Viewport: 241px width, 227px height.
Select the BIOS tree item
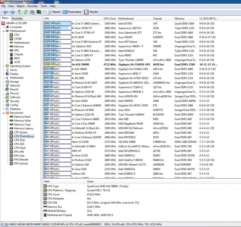click(x=17, y=58)
